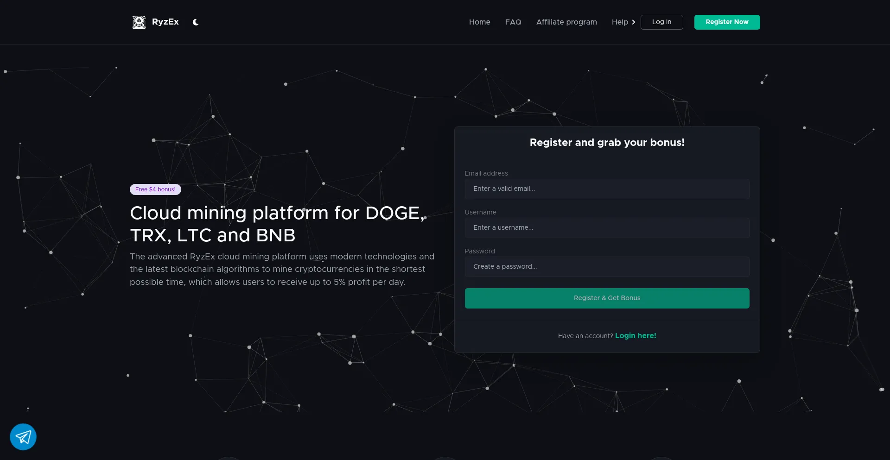Follow the Login here! link
The height and width of the screenshot is (460, 890).
[x=636, y=336]
